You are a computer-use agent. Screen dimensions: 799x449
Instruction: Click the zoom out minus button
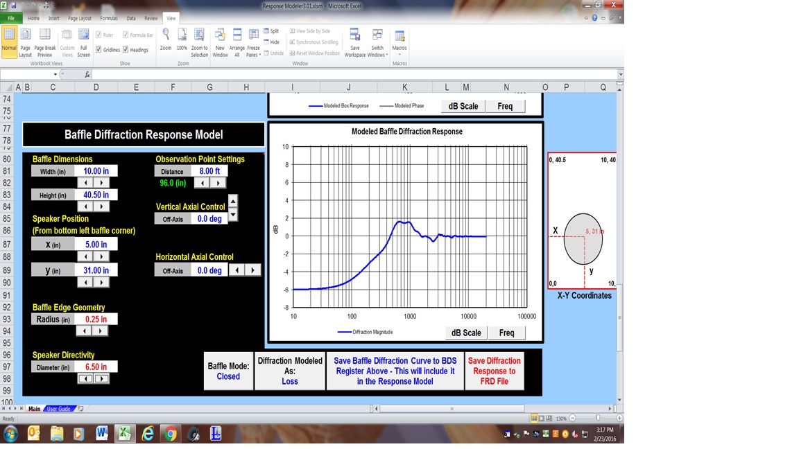click(x=573, y=418)
